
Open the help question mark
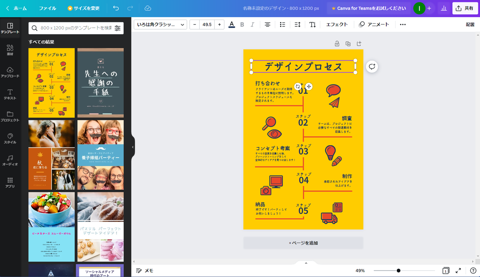point(473,271)
